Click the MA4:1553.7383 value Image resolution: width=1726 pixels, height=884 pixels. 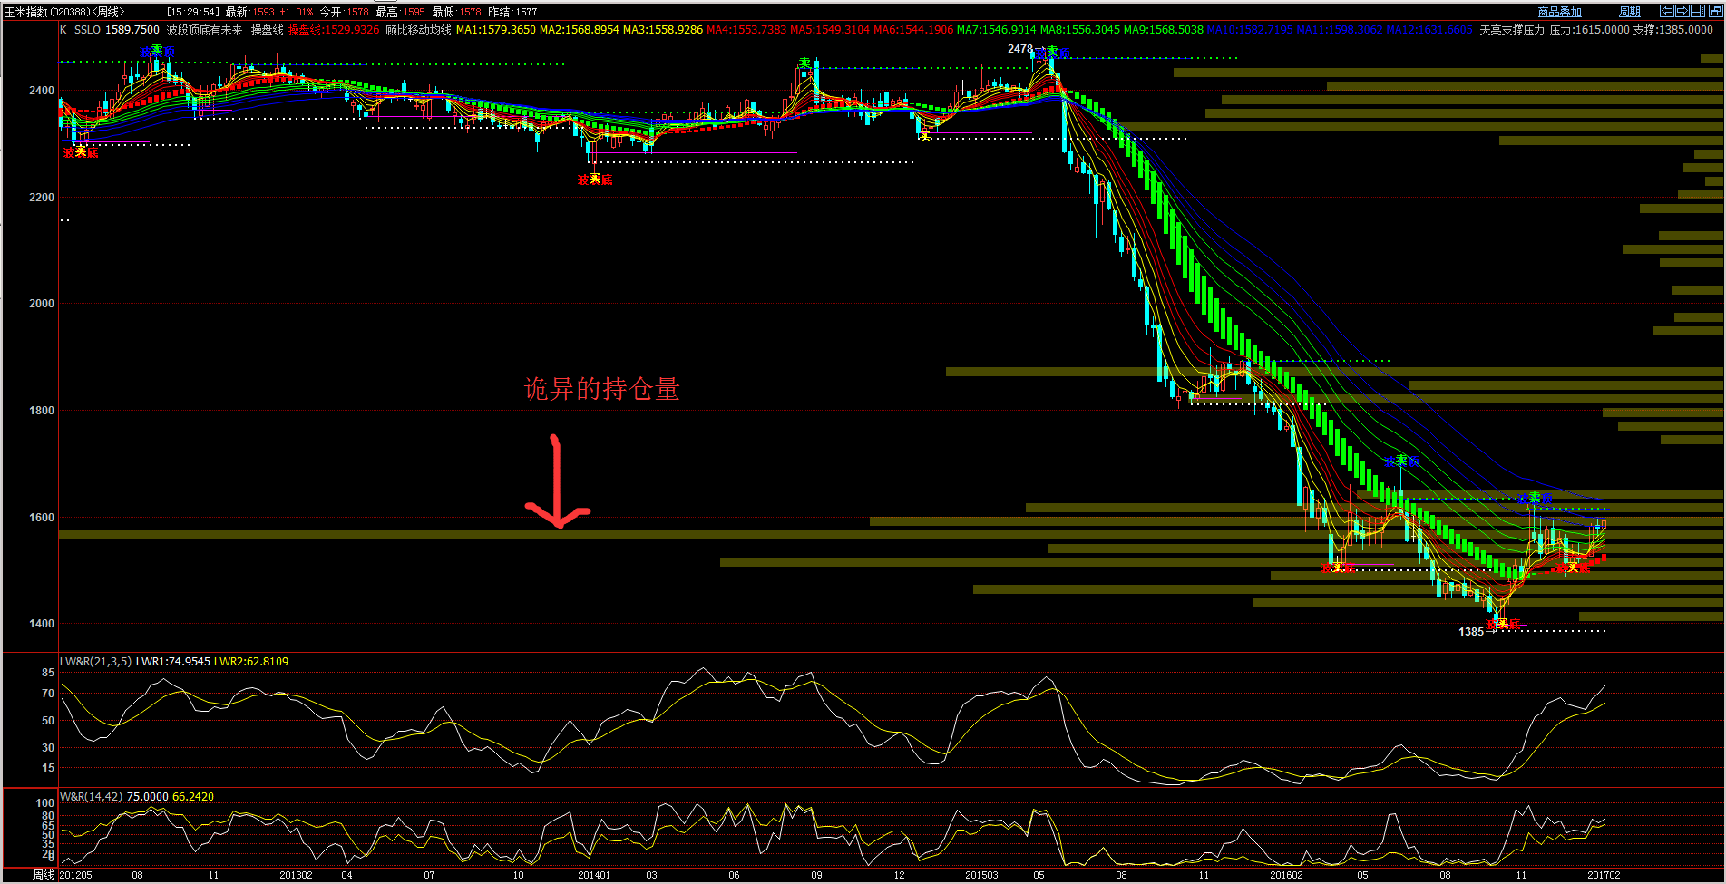pos(746,30)
